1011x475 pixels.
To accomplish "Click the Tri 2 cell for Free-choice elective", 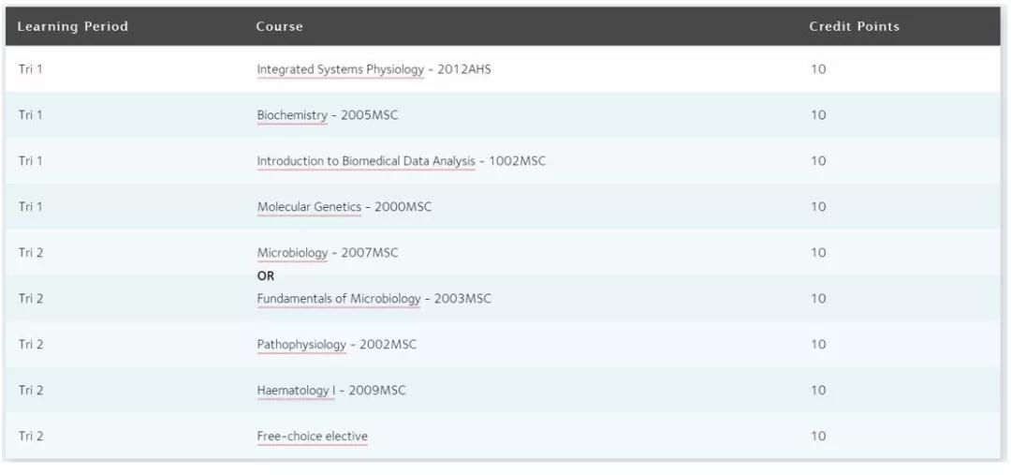I will [x=31, y=437].
